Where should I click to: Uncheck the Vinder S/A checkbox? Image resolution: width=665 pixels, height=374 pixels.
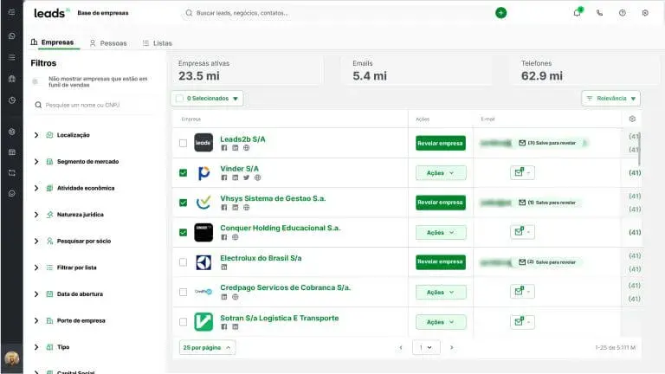coord(183,173)
